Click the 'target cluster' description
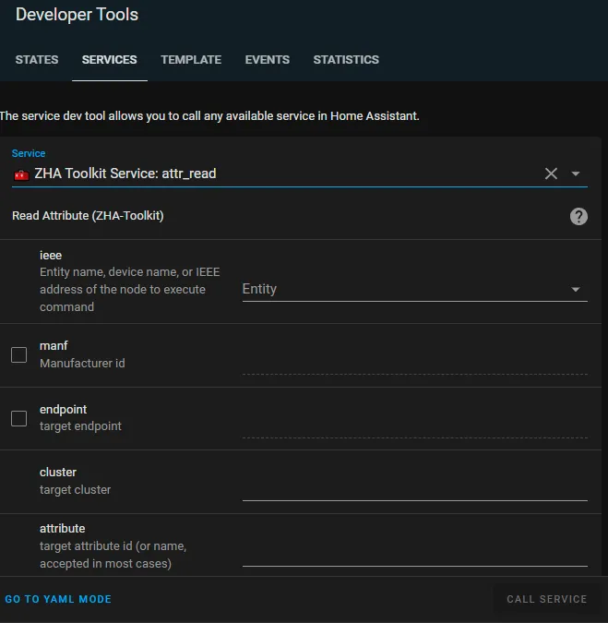 (75, 489)
